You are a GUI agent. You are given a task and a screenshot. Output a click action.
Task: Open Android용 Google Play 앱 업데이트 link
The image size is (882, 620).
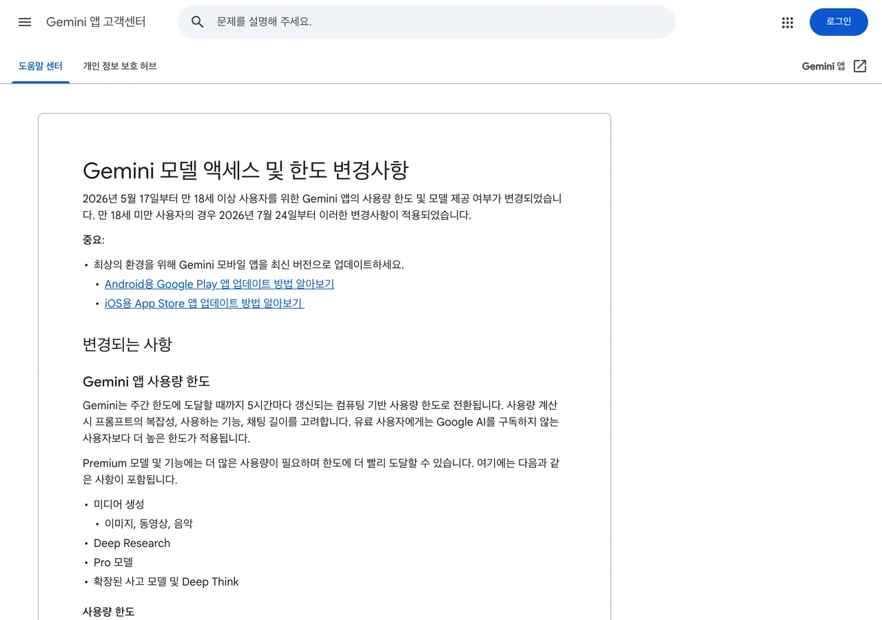(219, 284)
